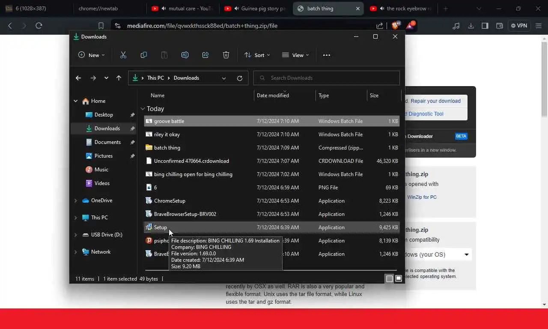548x329 pixels.
Task: Select Videos in the navigation pane
Action: pyautogui.click(x=102, y=183)
